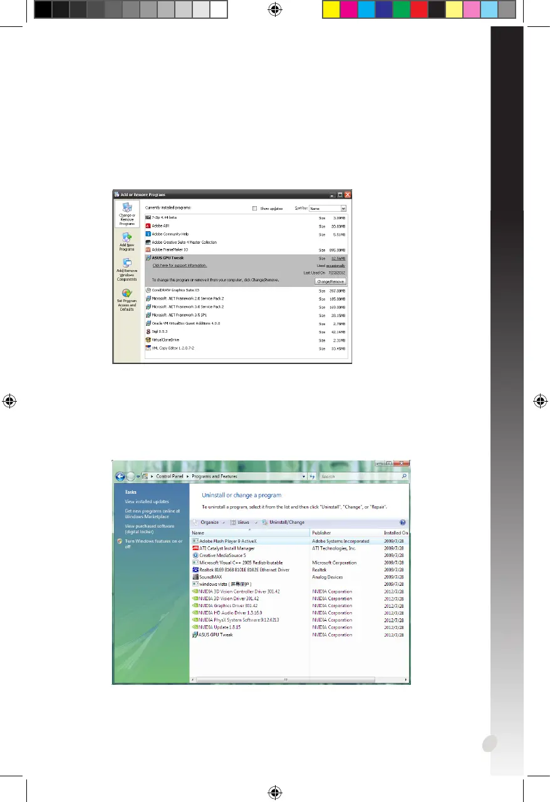Sort by the Installed On column header

click(x=396, y=533)
